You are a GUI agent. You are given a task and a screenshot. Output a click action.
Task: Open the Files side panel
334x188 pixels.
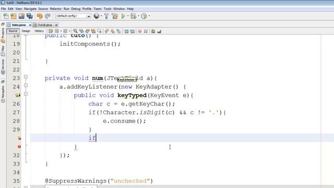3,51
